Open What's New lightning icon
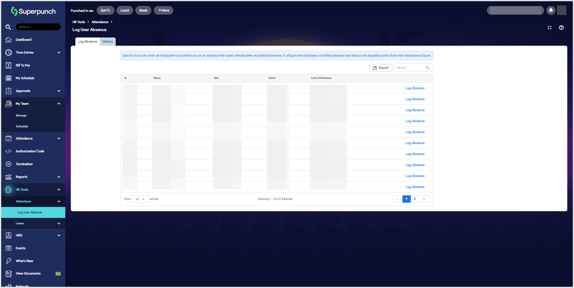The width and height of the screenshot is (574, 288). (x=9, y=261)
